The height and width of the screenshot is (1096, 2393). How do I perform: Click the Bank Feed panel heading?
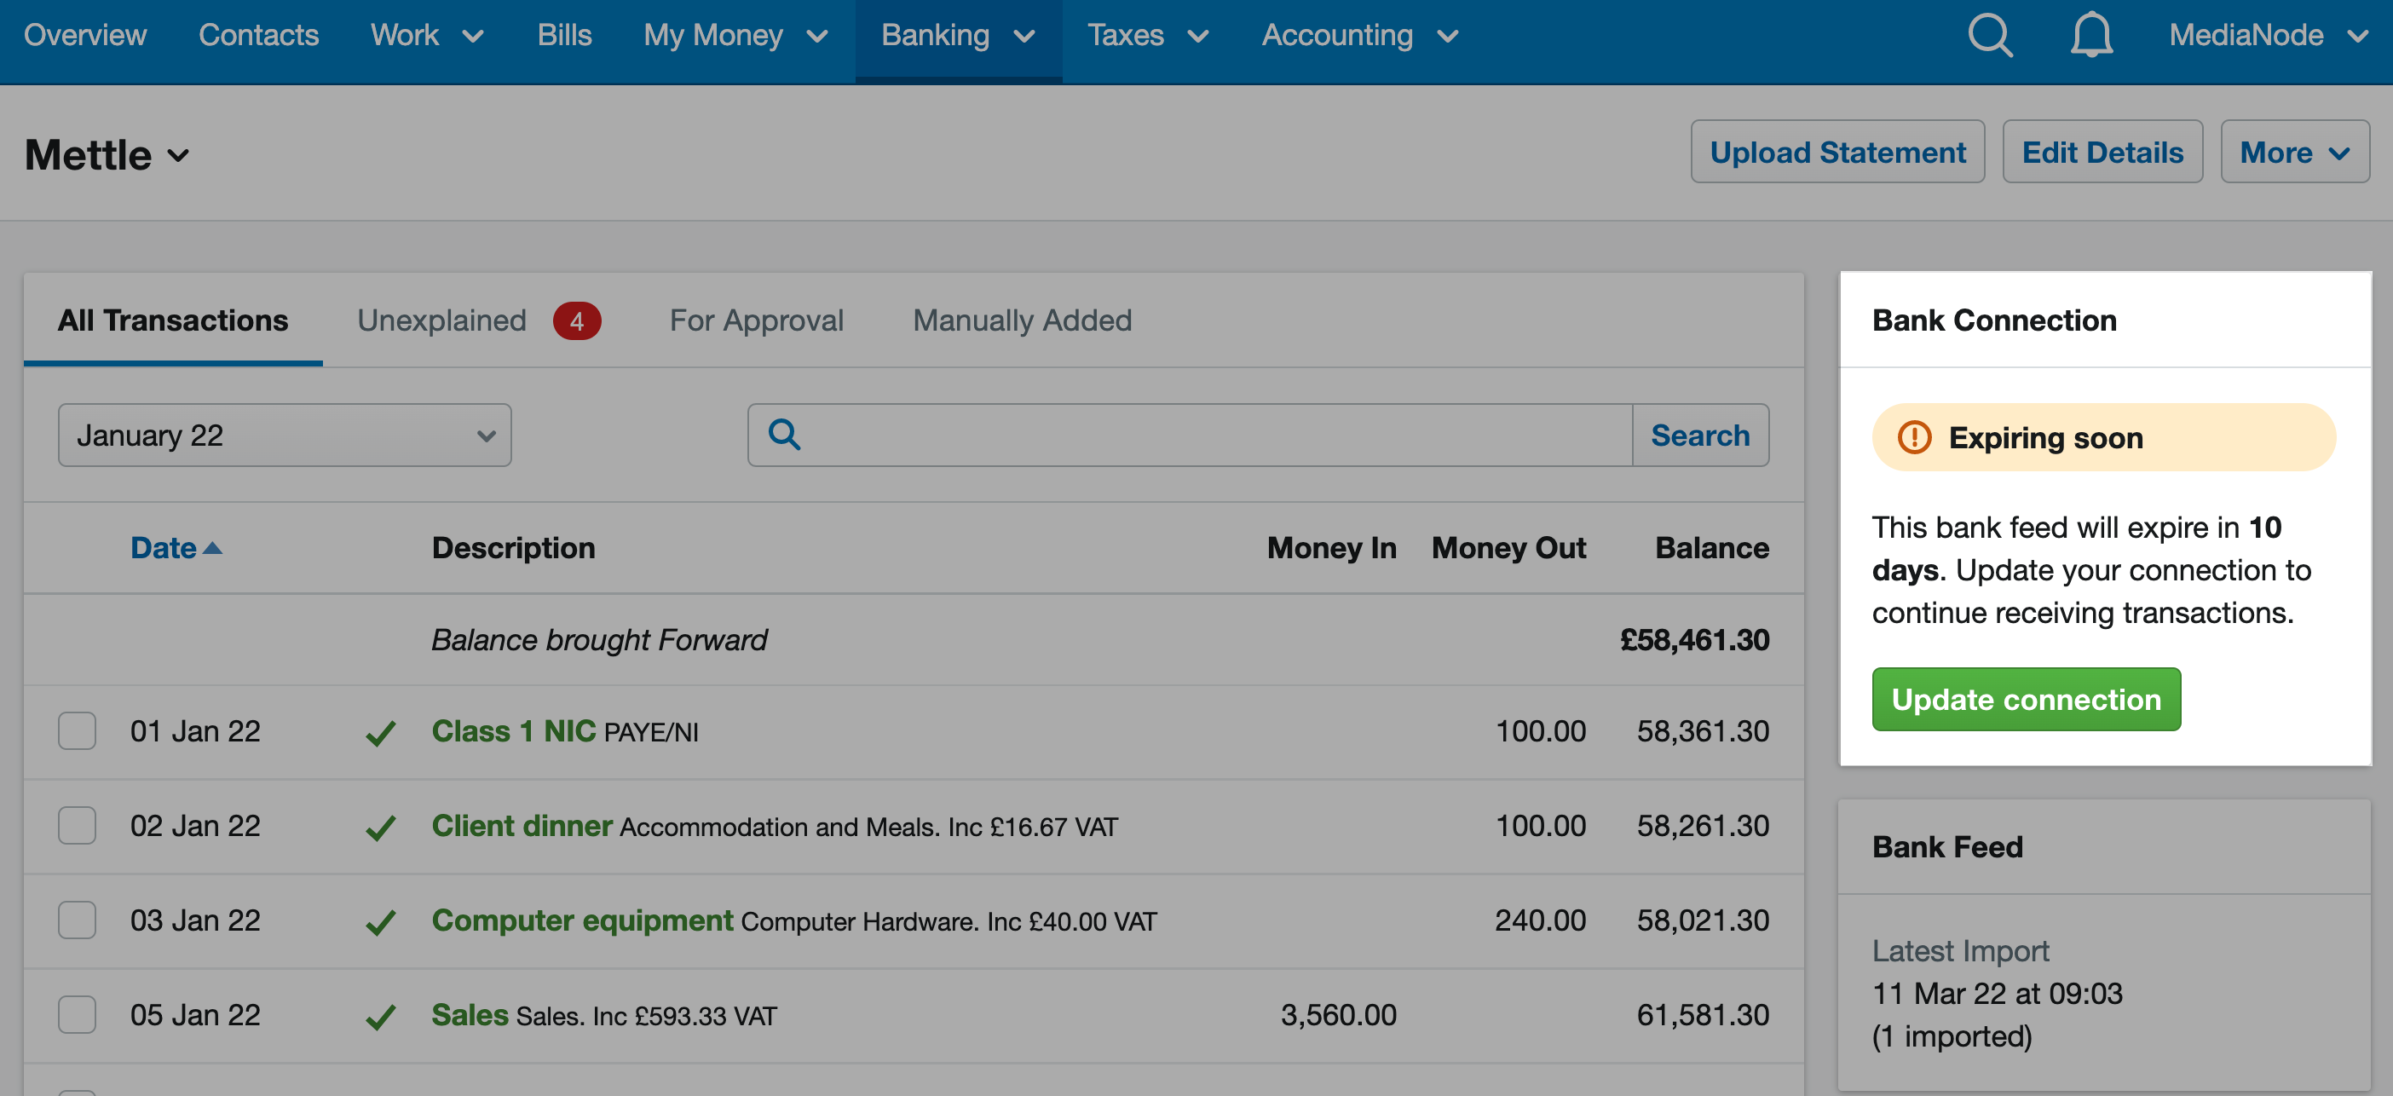[x=1947, y=847]
